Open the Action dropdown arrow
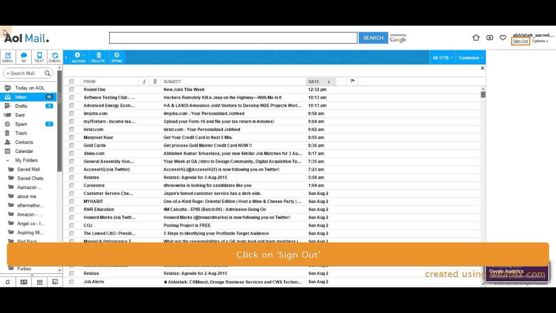Screen dimensions: 556x313 [x=83, y=55]
